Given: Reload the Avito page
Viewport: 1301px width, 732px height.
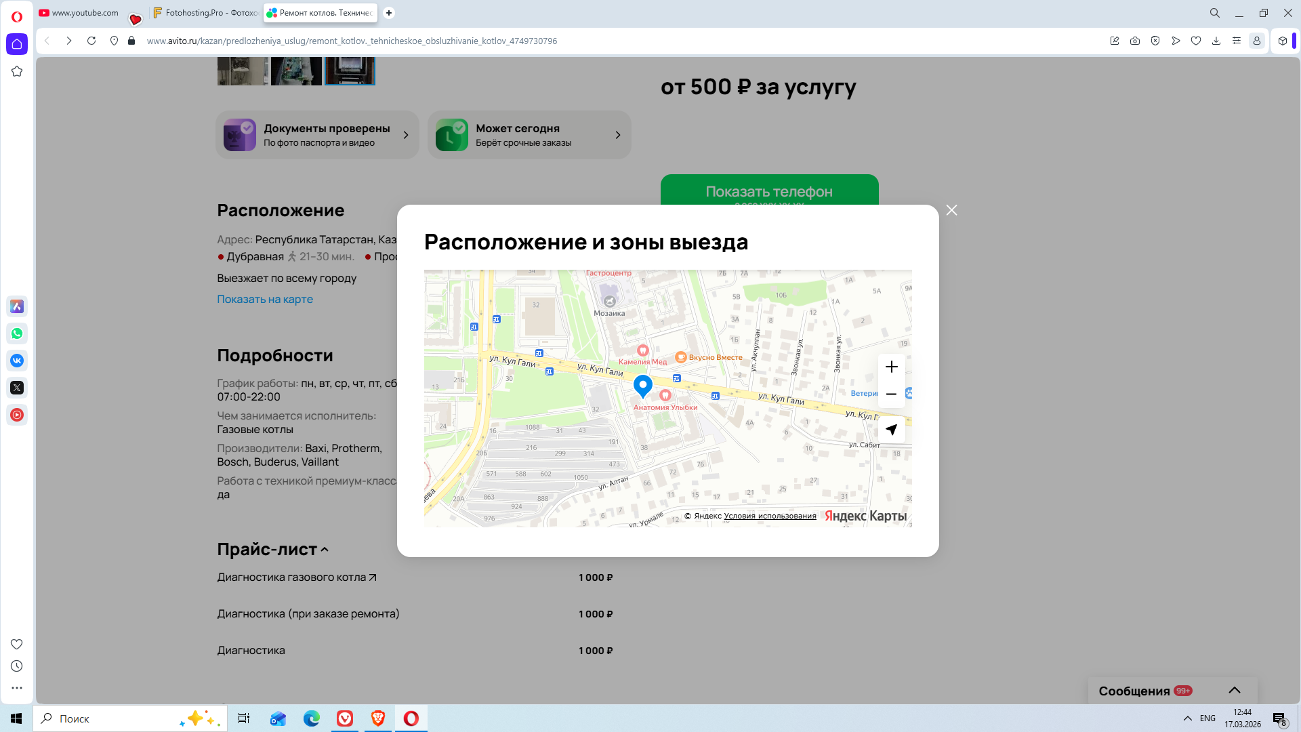Looking at the screenshot, I should coord(91,41).
